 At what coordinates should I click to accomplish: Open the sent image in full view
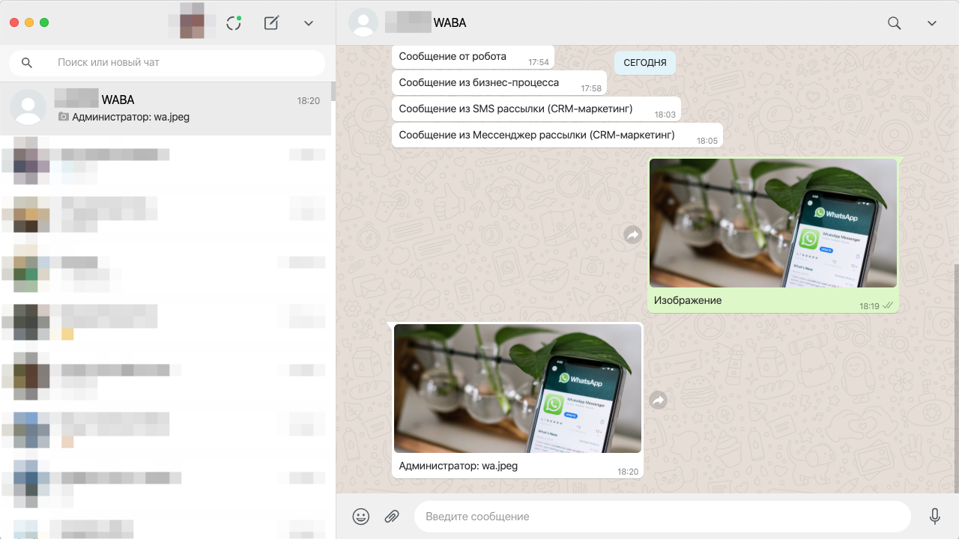pyautogui.click(x=773, y=223)
